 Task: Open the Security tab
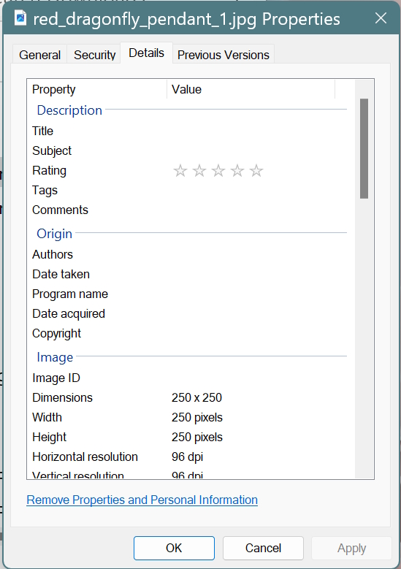coord(94,55)
